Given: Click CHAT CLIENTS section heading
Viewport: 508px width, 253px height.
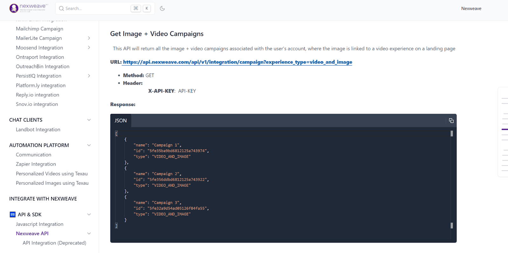Looking at the screenshot, I should point(26,120).
